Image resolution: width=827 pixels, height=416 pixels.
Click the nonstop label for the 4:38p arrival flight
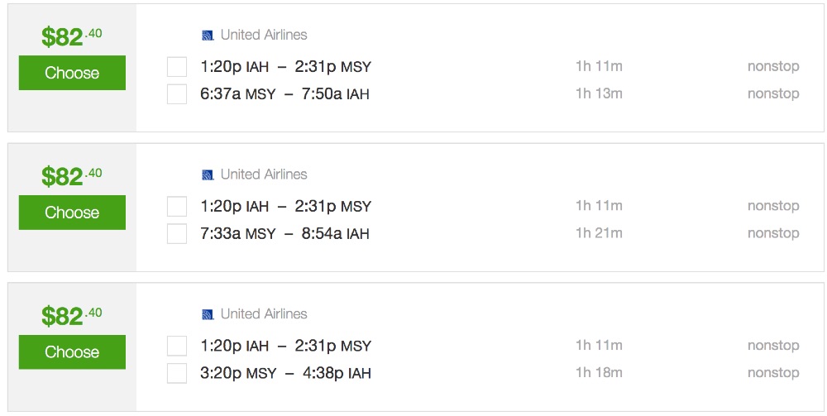773,373
